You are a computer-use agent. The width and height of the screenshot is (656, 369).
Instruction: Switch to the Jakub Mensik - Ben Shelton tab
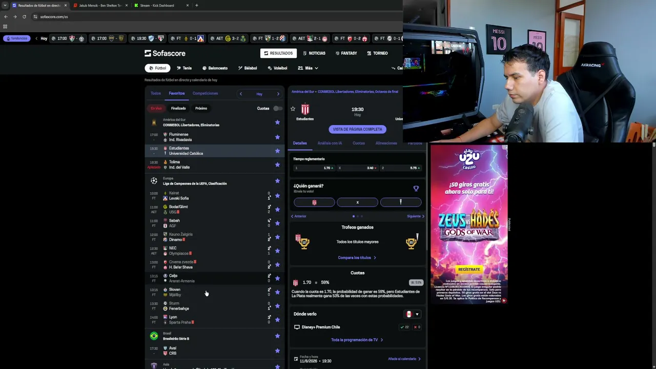100,5
